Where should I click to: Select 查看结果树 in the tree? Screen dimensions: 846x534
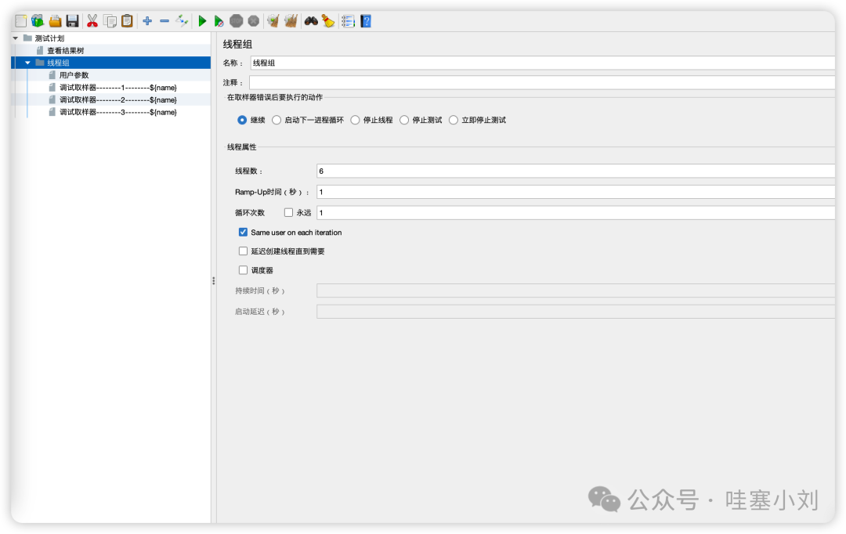pyautogui.click(x=65, y=51)
